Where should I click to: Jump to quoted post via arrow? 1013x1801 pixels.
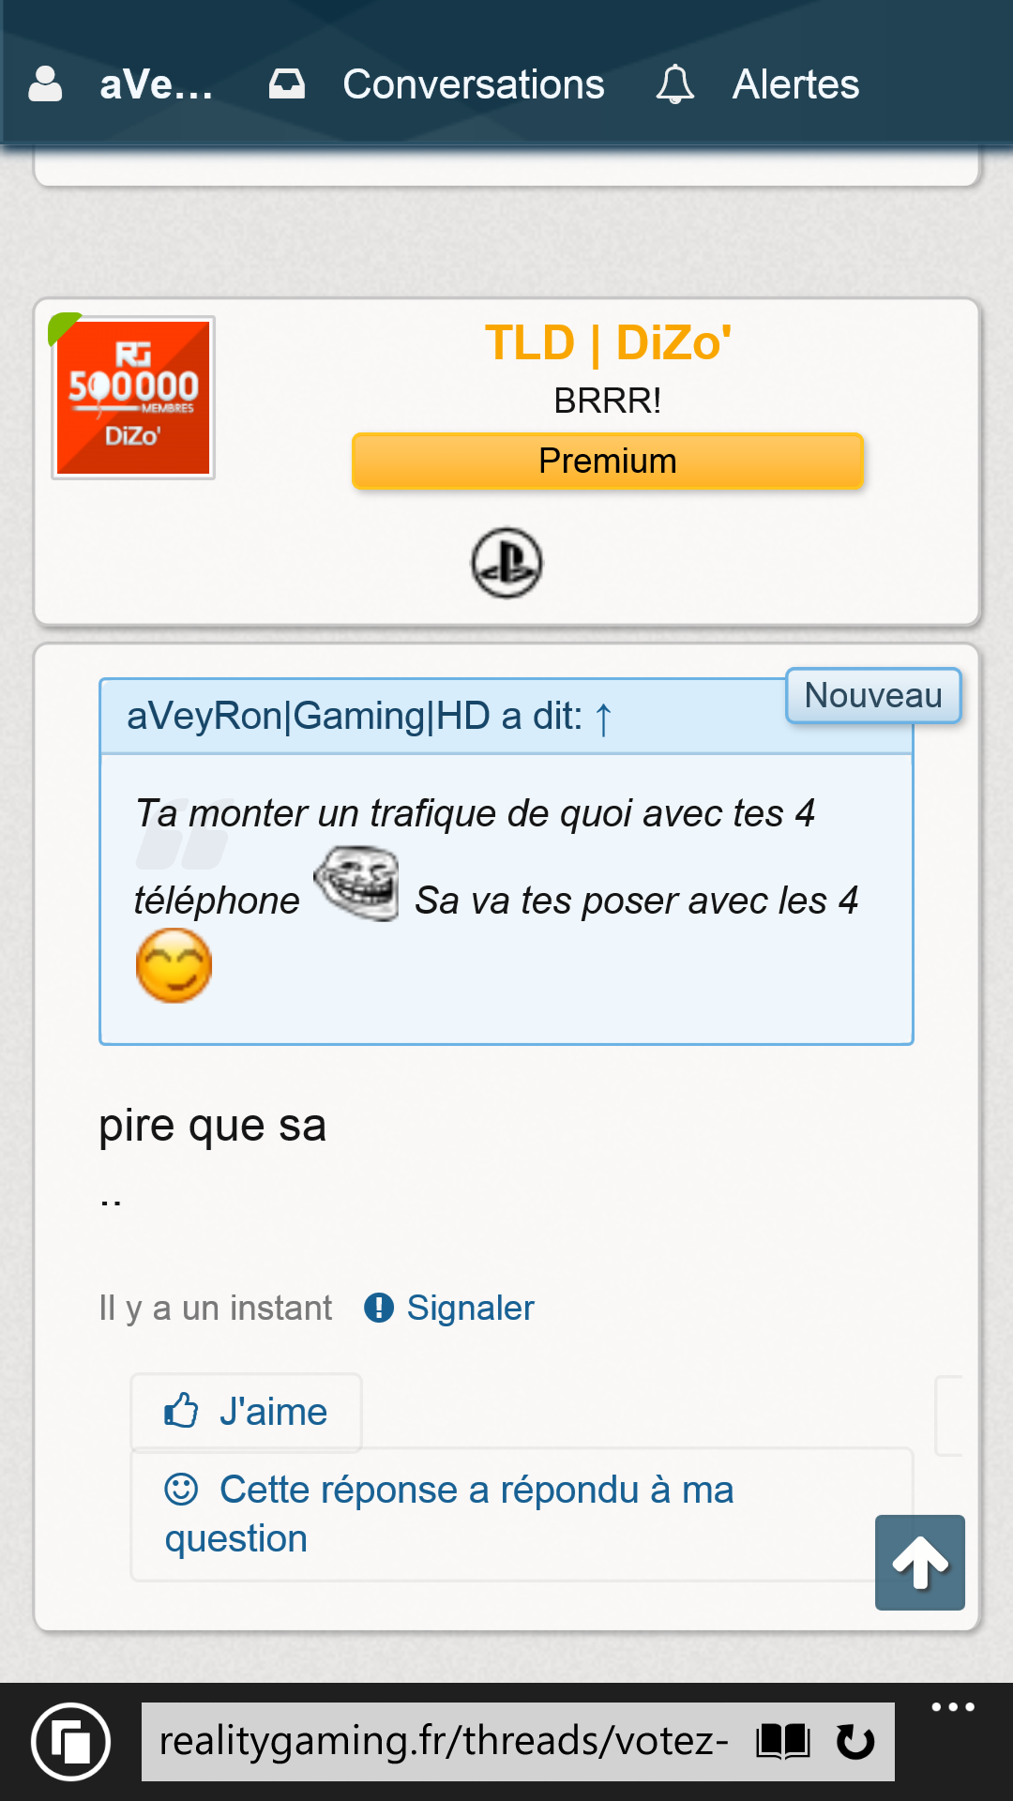click(604, 719)
